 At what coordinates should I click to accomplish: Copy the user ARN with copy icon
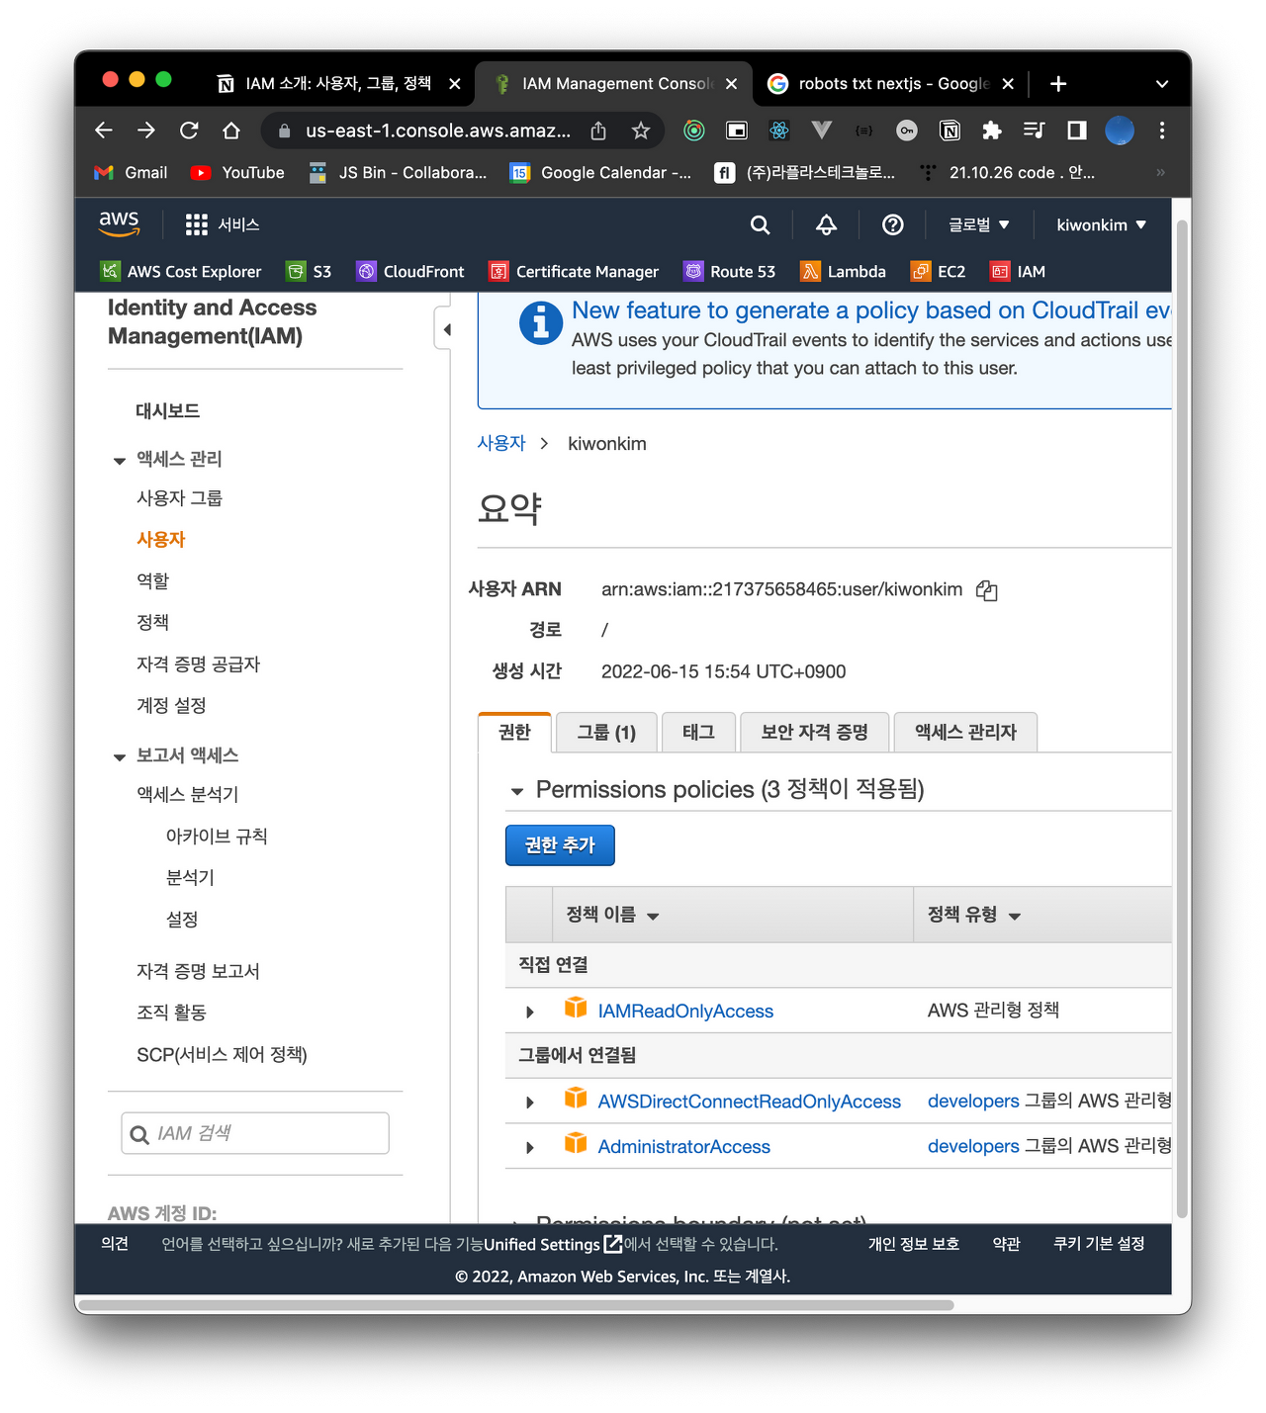(x=986, y=590)
